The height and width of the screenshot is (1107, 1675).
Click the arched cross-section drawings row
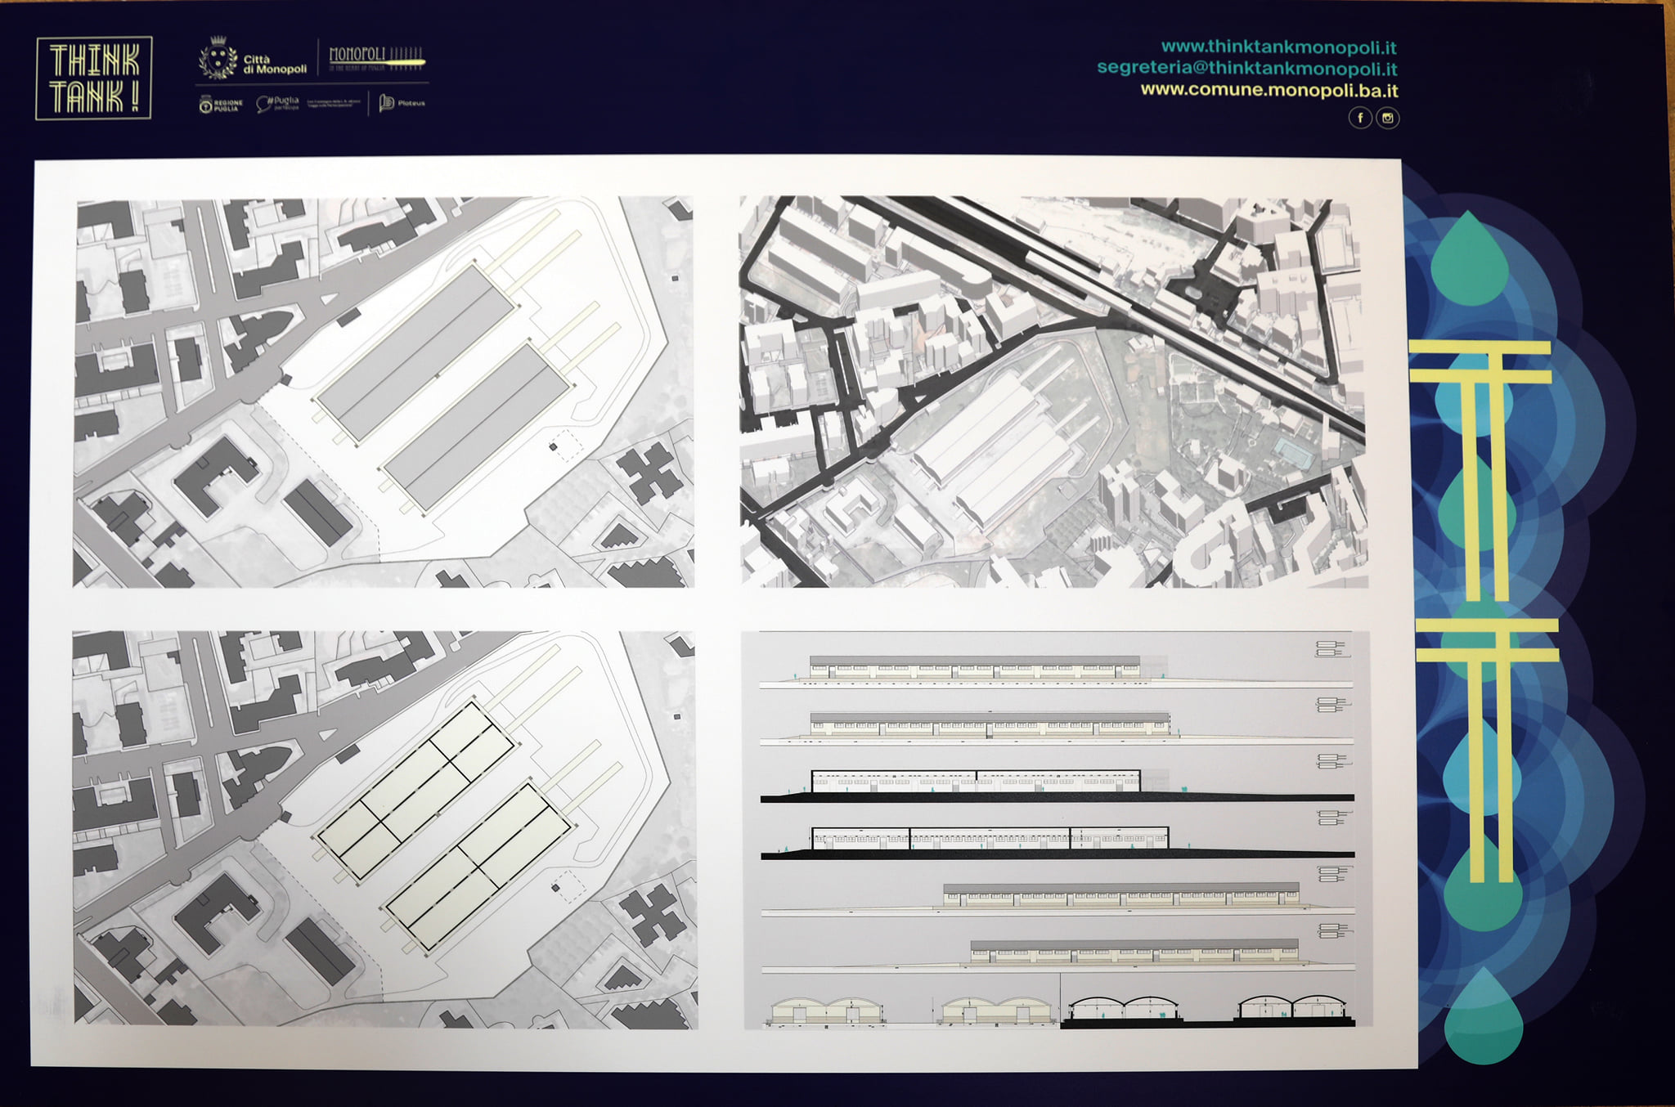1059,1011
